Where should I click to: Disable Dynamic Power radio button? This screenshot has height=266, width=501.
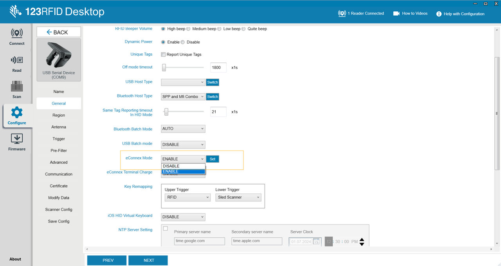coord(182,42)
